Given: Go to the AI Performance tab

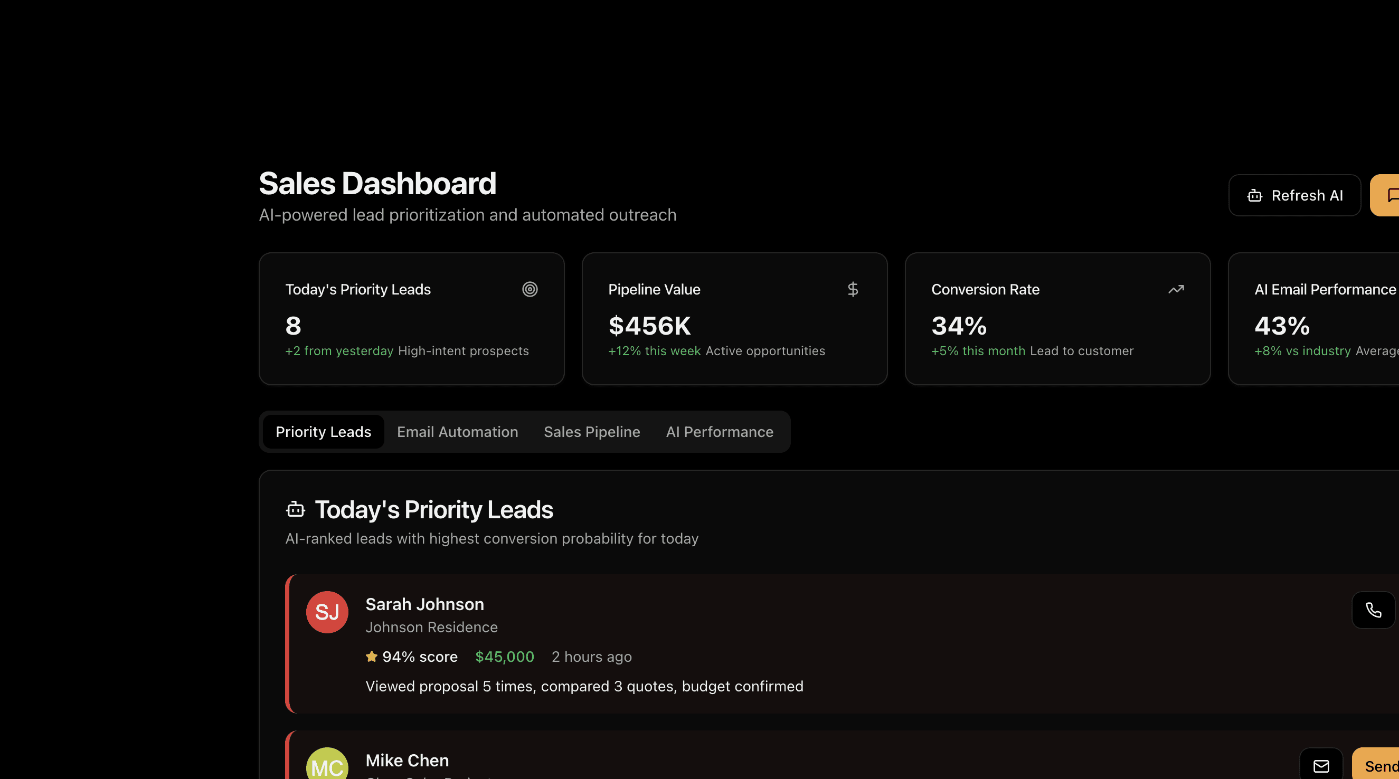Looking at the screenshot, I should click(x=720, y=432).
